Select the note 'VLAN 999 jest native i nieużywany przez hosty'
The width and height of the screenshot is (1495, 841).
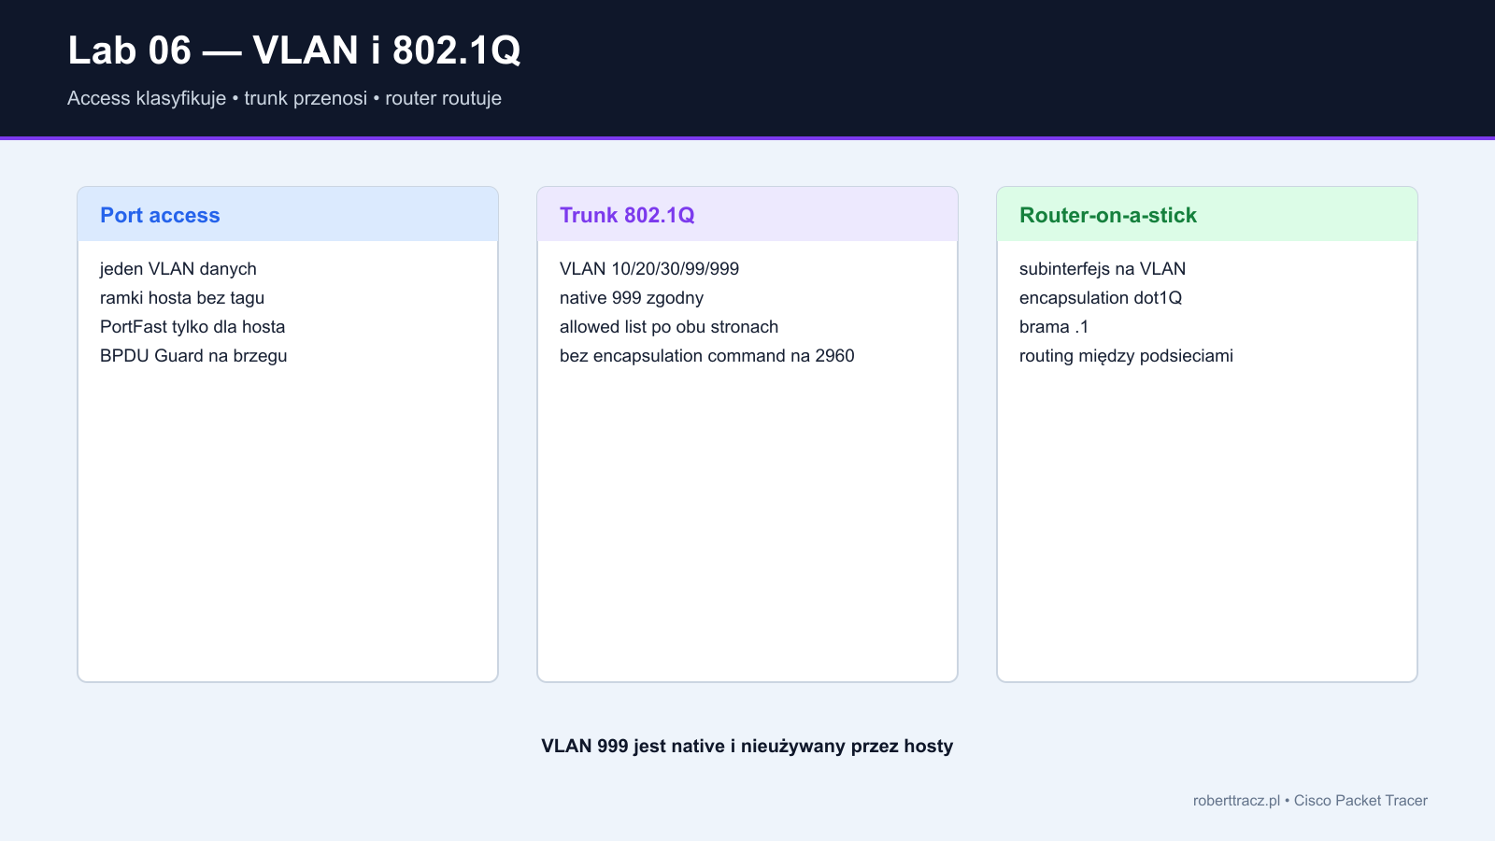click(747, 746)
